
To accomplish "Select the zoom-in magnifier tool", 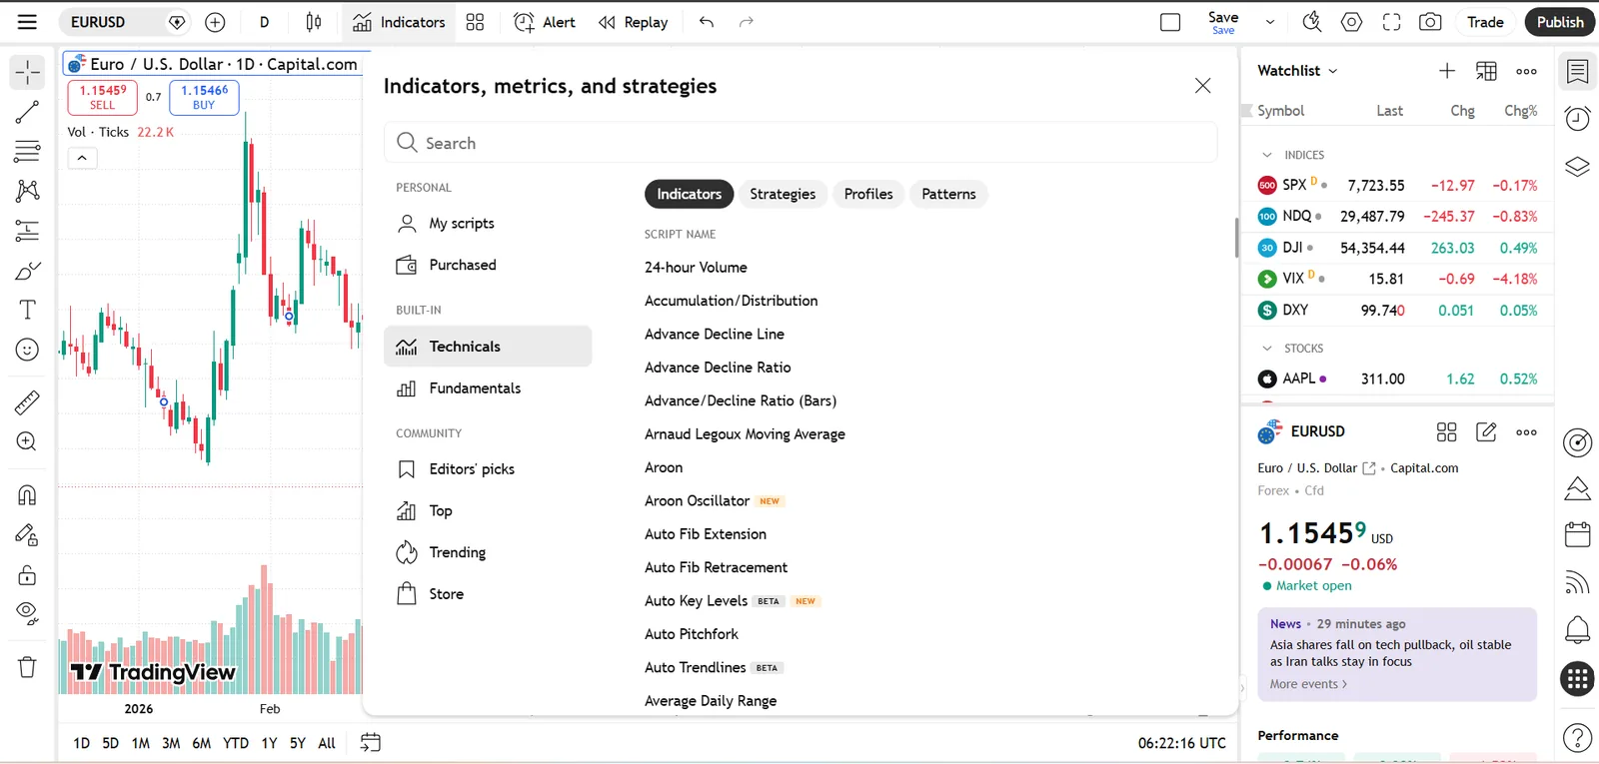I will pos(27,441).
